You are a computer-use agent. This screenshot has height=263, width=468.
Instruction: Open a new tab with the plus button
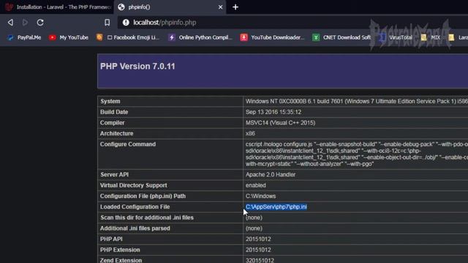coord(235,7)
